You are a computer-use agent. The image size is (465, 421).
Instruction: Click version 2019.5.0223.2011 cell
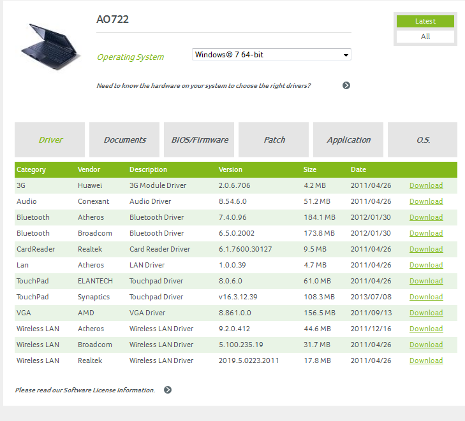(x=249, y=361)
